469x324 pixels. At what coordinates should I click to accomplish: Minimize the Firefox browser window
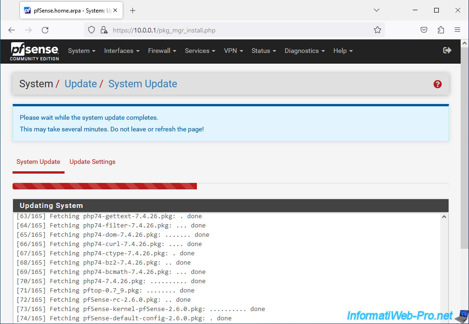415,10
